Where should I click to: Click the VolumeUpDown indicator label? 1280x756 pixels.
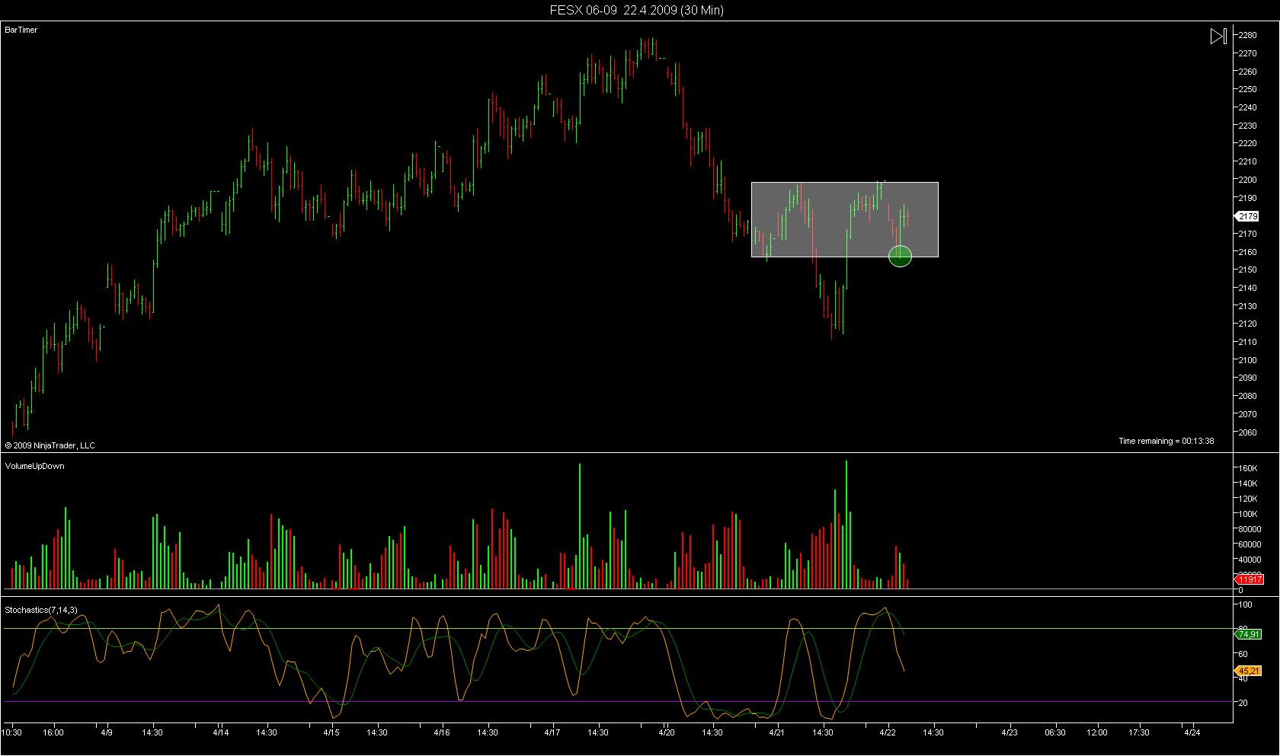click(35, 466)
